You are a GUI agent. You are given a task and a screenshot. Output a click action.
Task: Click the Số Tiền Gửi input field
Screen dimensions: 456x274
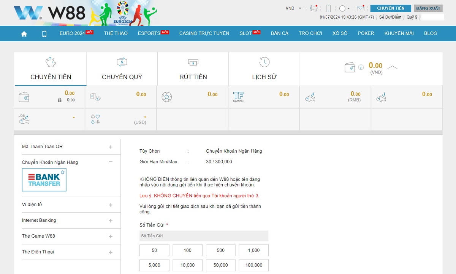coord(204,236)
